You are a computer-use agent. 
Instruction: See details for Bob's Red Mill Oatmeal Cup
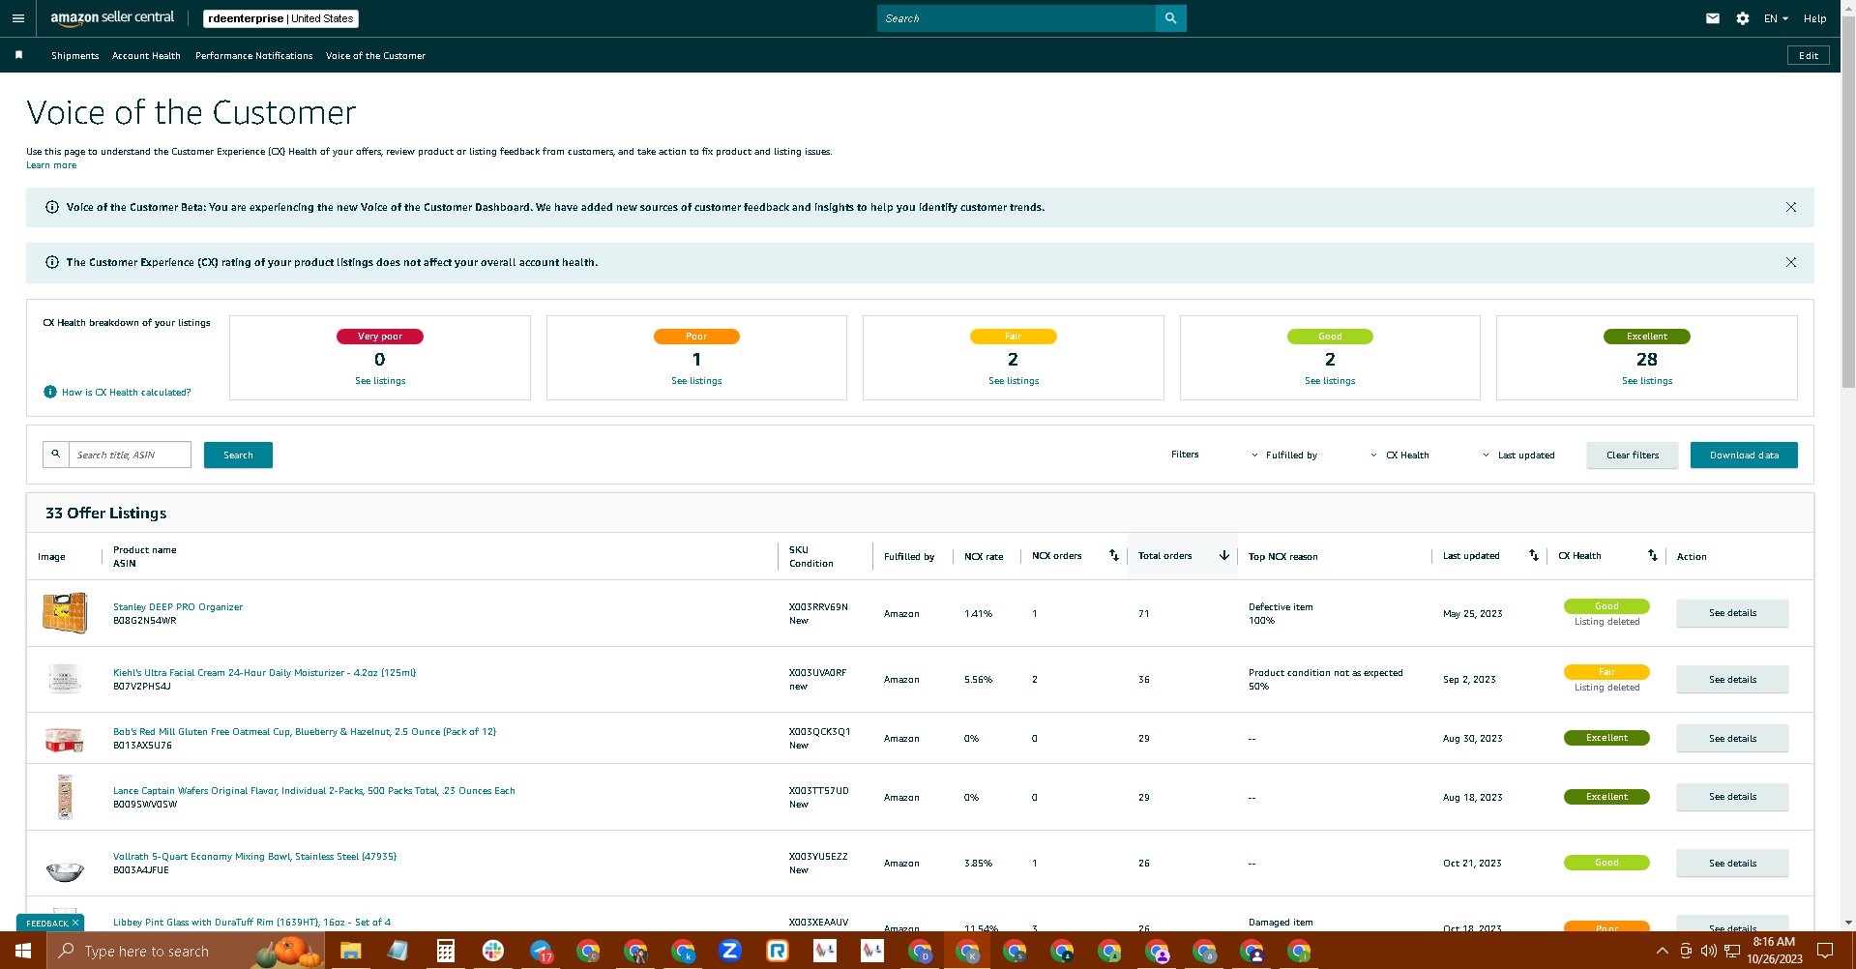1732,738
